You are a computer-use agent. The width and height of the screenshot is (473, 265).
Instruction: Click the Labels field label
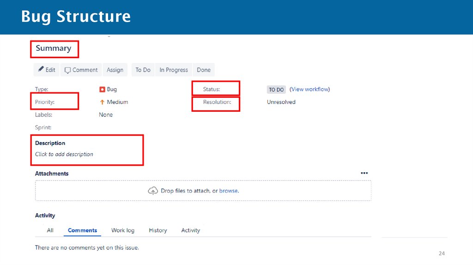point(43,114)
